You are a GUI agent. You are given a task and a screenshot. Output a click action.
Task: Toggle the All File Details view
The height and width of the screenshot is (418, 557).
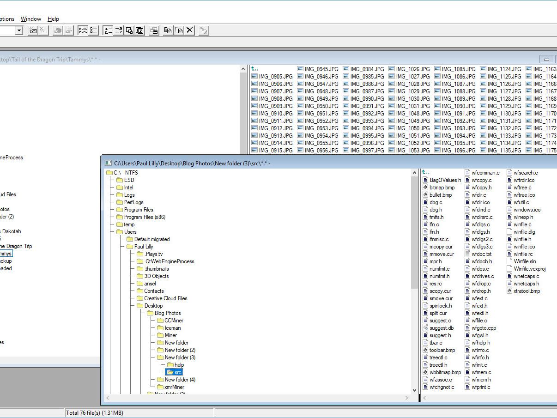coord(93,30)
